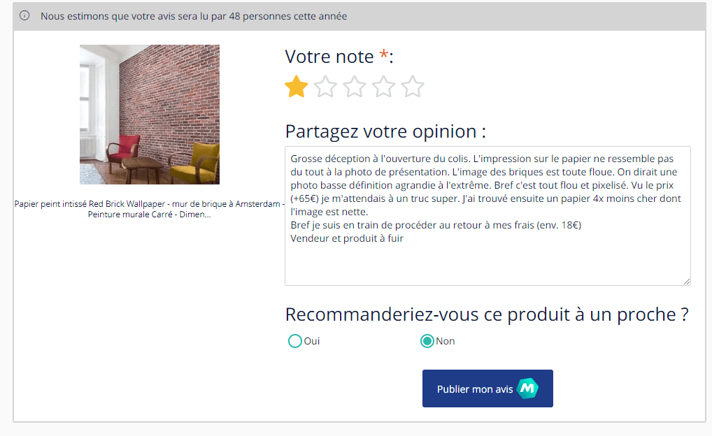This screenshot has height=436, width=712.
Task: Give a five-star rating
Action: (413, 87)
